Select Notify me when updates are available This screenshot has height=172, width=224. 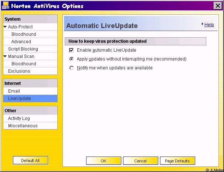coord(71,68)
